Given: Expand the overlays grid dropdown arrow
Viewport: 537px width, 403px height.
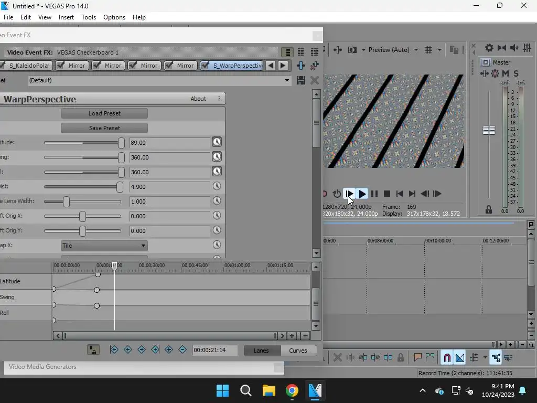Looking at the screenshot, I should pos(439,50).
